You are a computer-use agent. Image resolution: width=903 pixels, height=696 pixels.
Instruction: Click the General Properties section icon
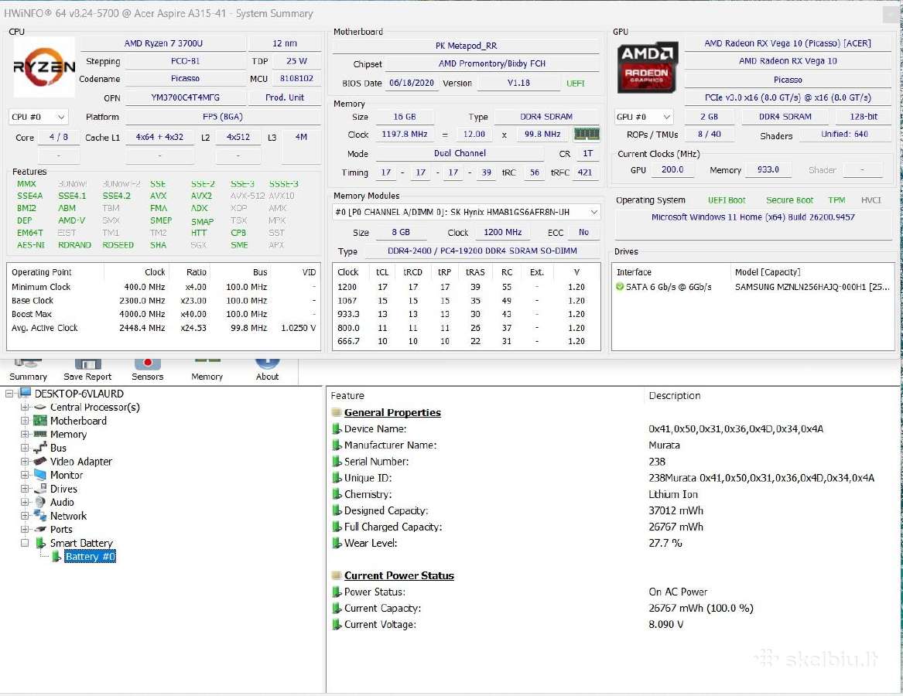pos(337,413)
